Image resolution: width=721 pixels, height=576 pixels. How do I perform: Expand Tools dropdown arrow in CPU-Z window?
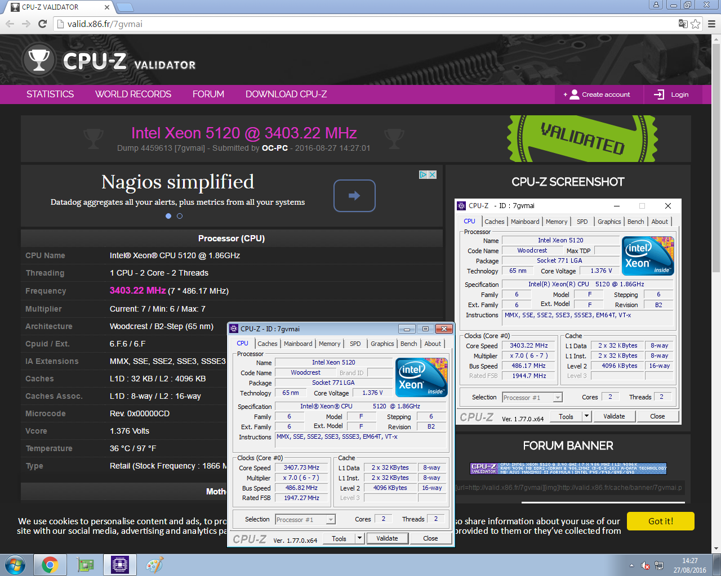[x=359, y=538]
